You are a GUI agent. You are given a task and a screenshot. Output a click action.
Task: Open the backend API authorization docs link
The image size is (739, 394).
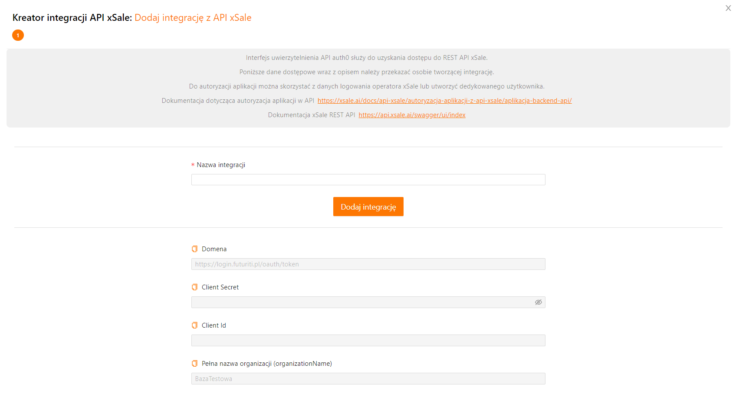[444, 101]
